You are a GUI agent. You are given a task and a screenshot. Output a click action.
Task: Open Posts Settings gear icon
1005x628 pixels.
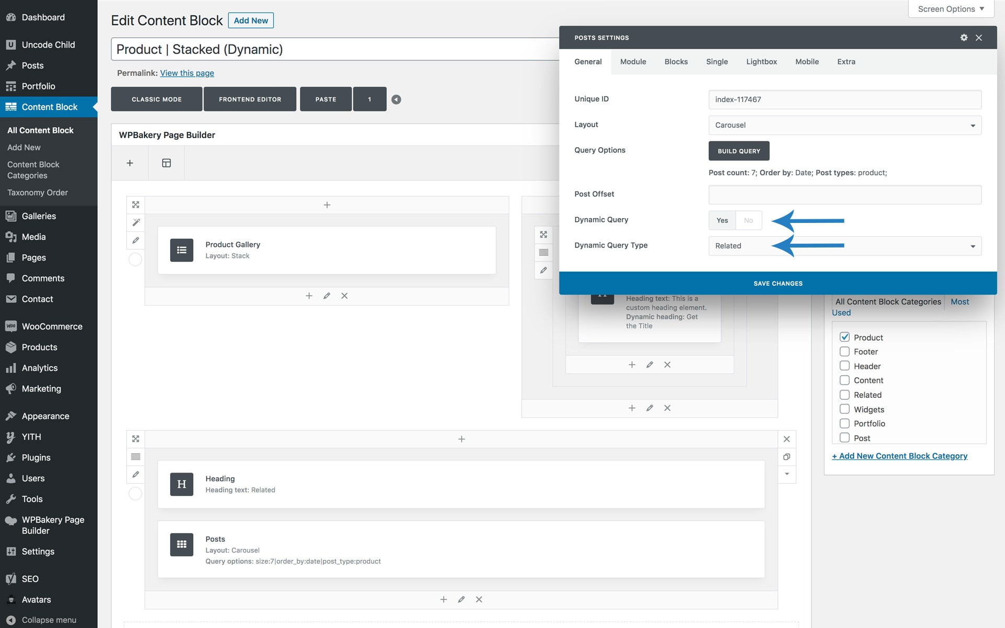point(964,38)
